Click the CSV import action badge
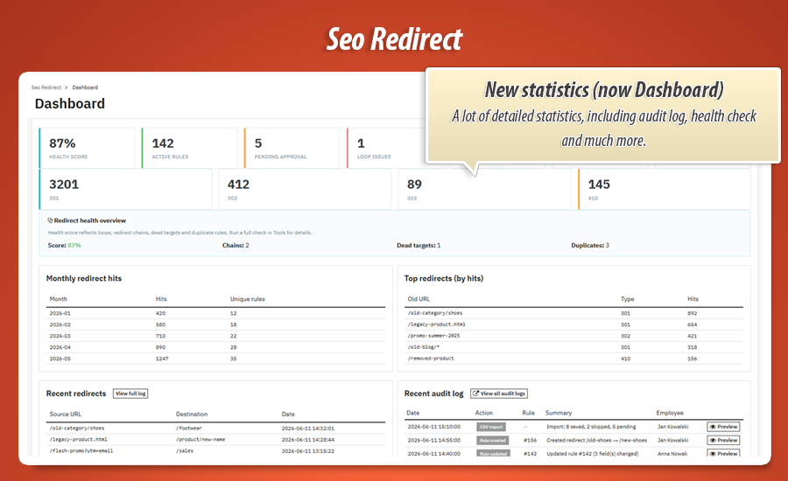This screenshot has height=481, width=788. coord(491,427)
